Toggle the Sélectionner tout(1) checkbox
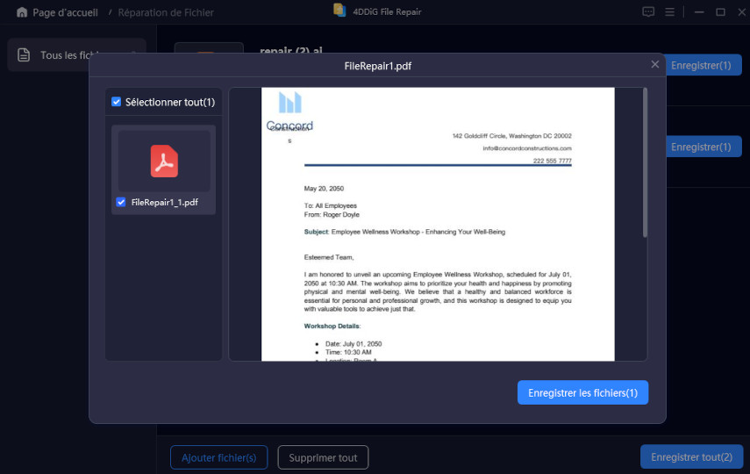 point(117,102)
